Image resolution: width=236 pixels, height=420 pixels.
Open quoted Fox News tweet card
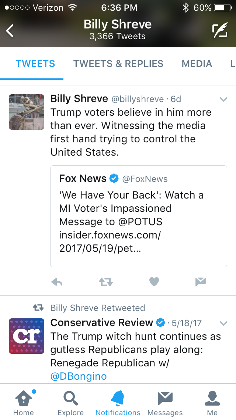(138, 216)
